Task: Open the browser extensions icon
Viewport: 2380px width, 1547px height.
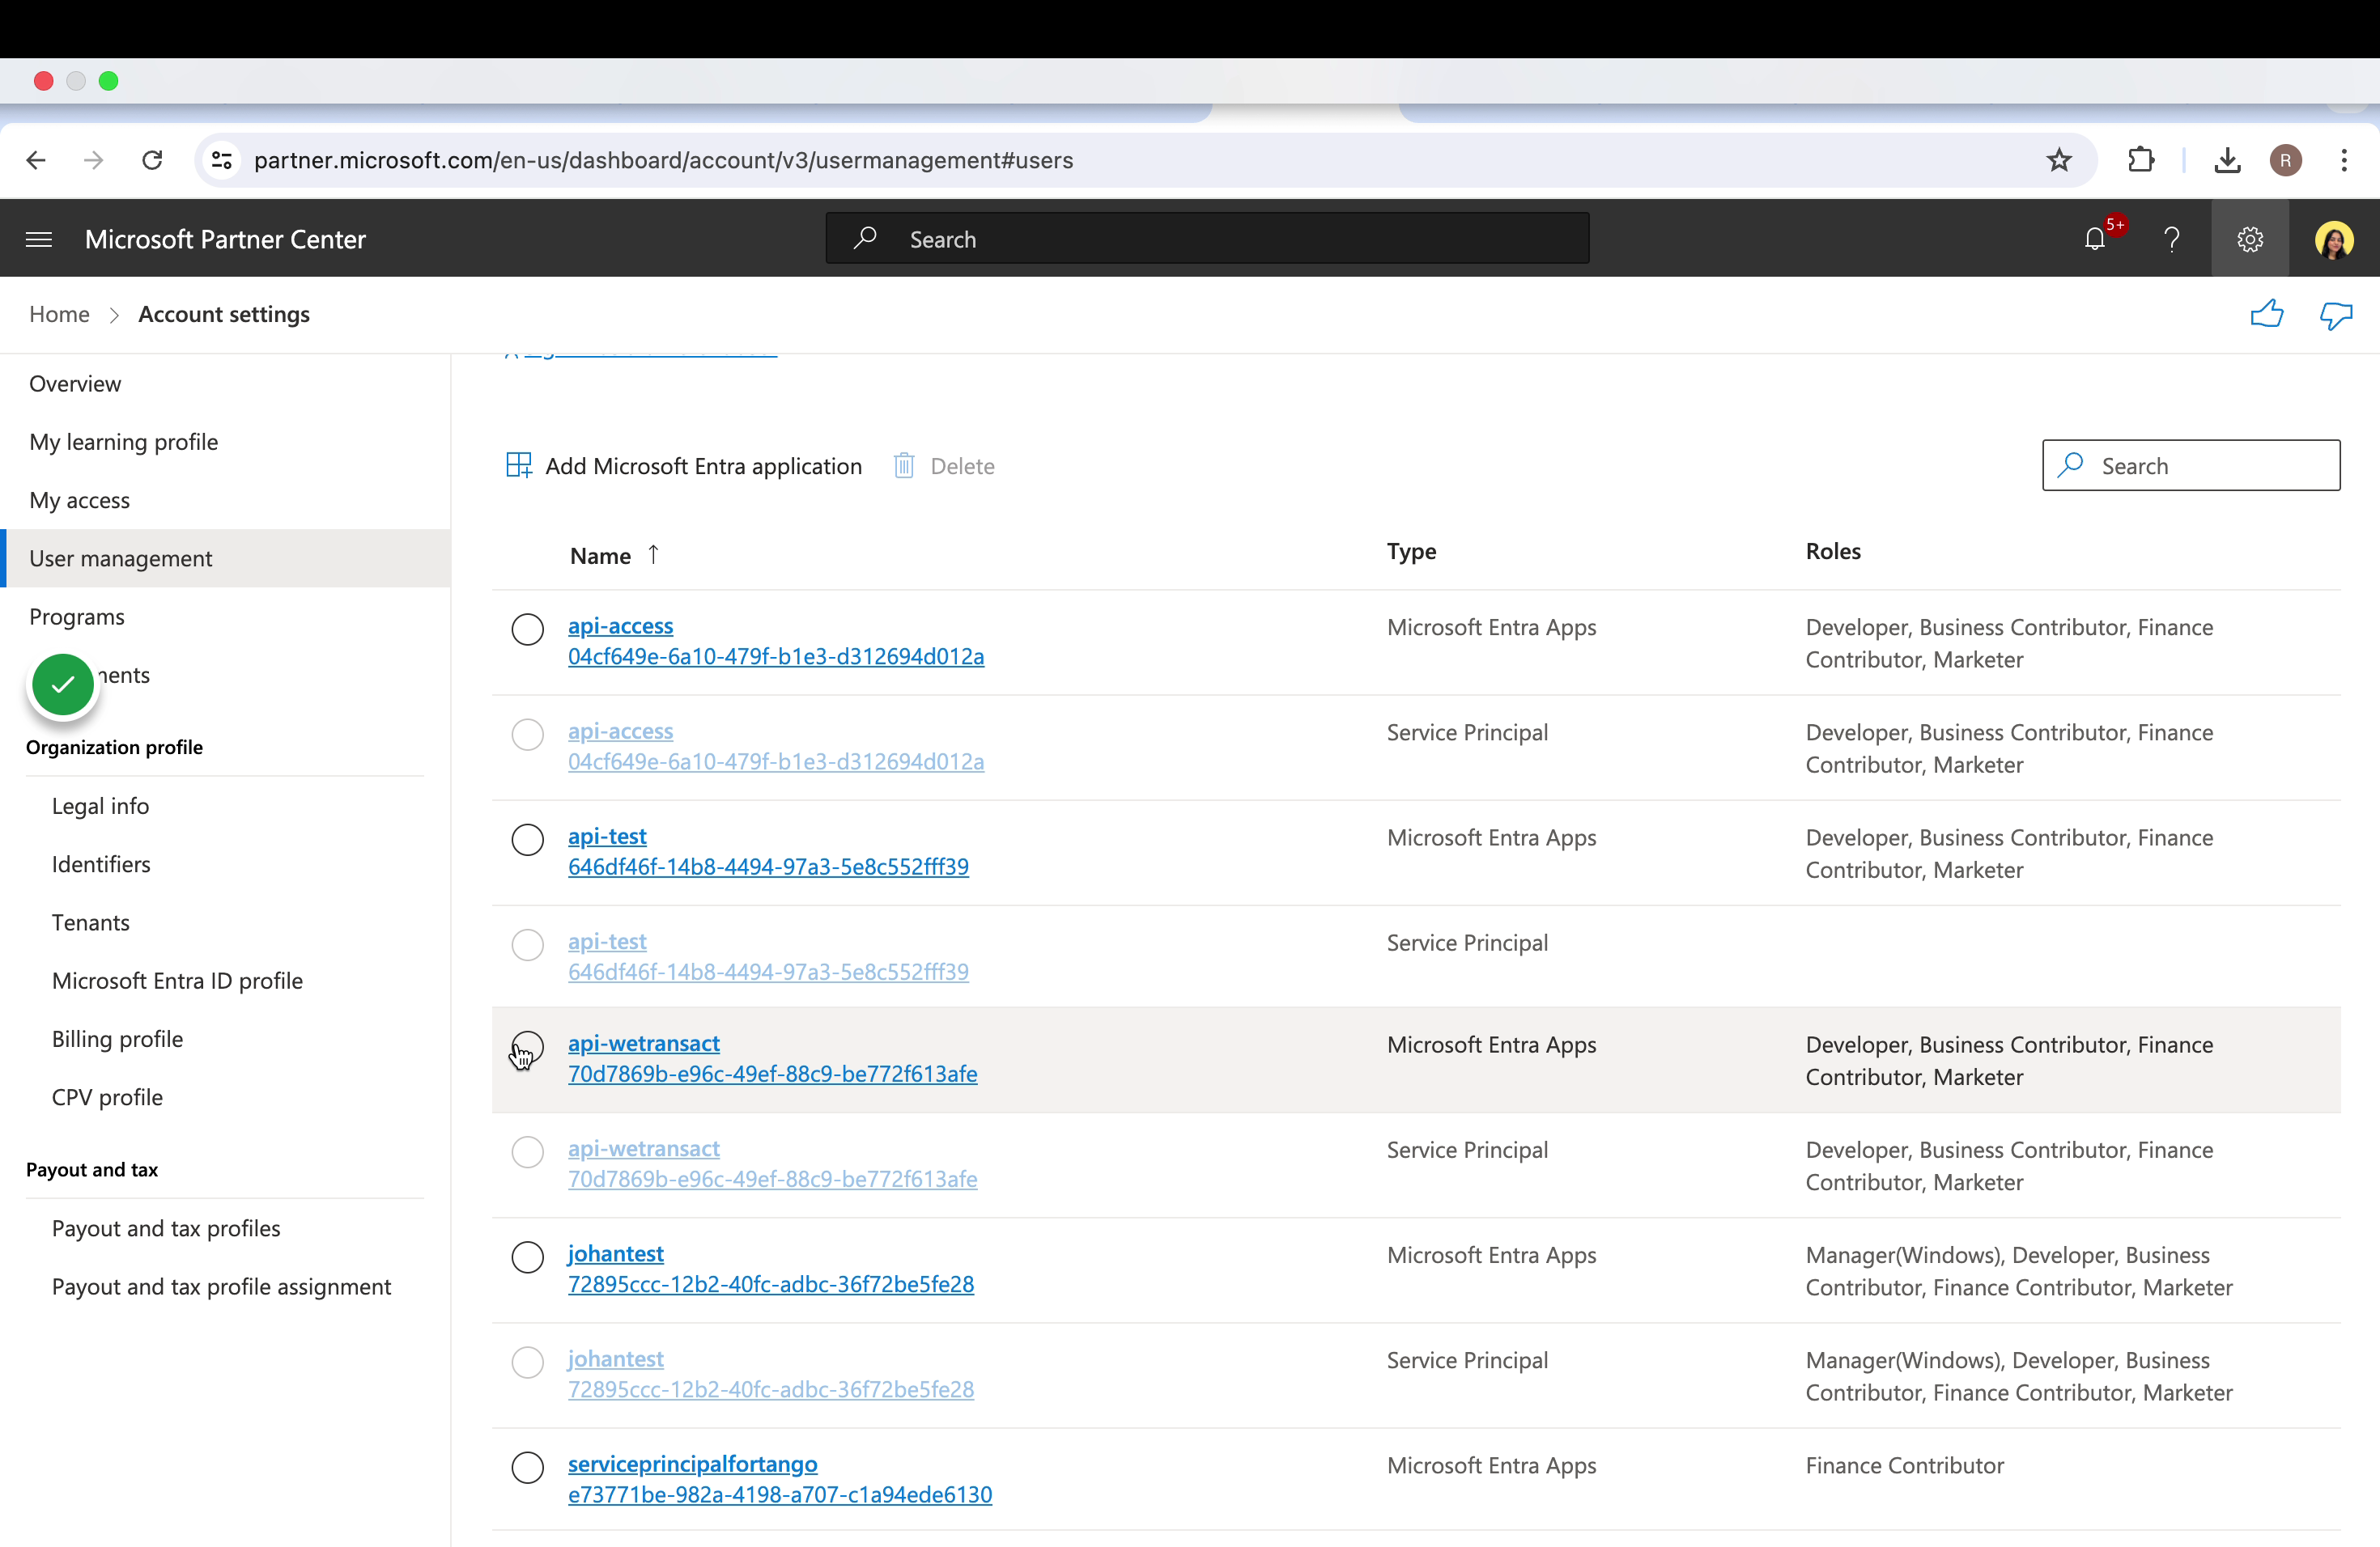Action: click(x=2141, y=160)
